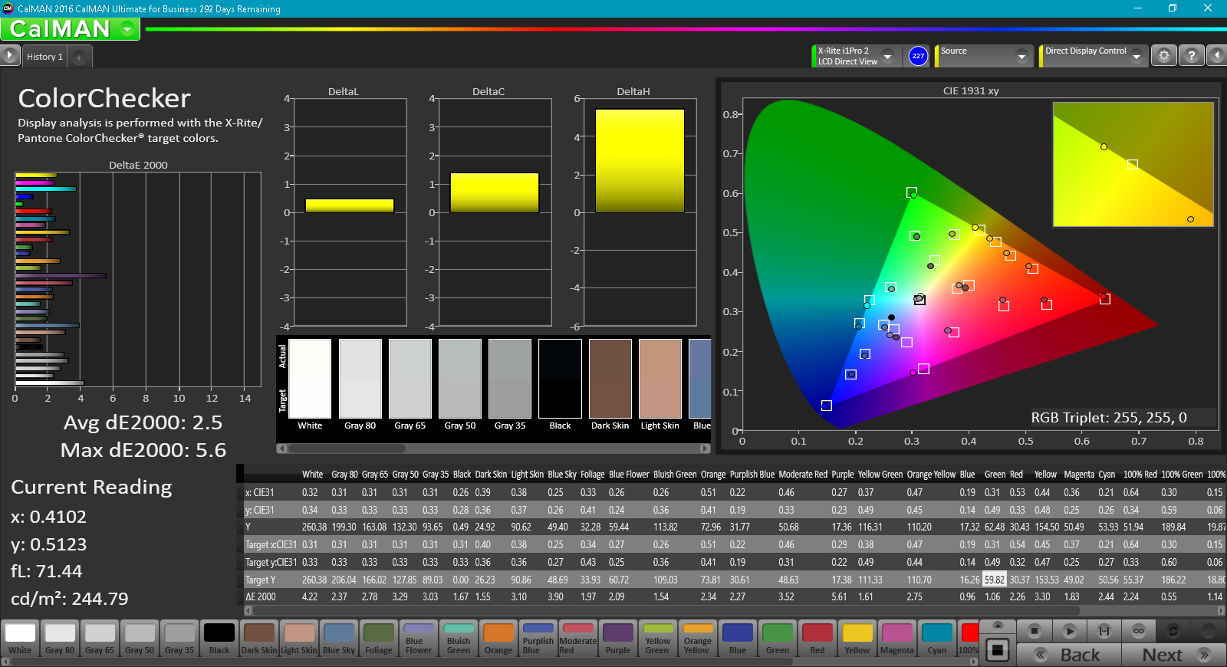Select the Light Skin patch swatch
Viewport: 1227px width, 667px height.
tap(299, 639)
